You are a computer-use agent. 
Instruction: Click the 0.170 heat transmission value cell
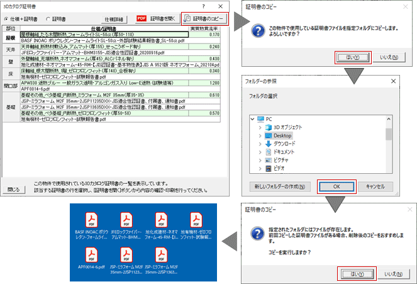204,35
